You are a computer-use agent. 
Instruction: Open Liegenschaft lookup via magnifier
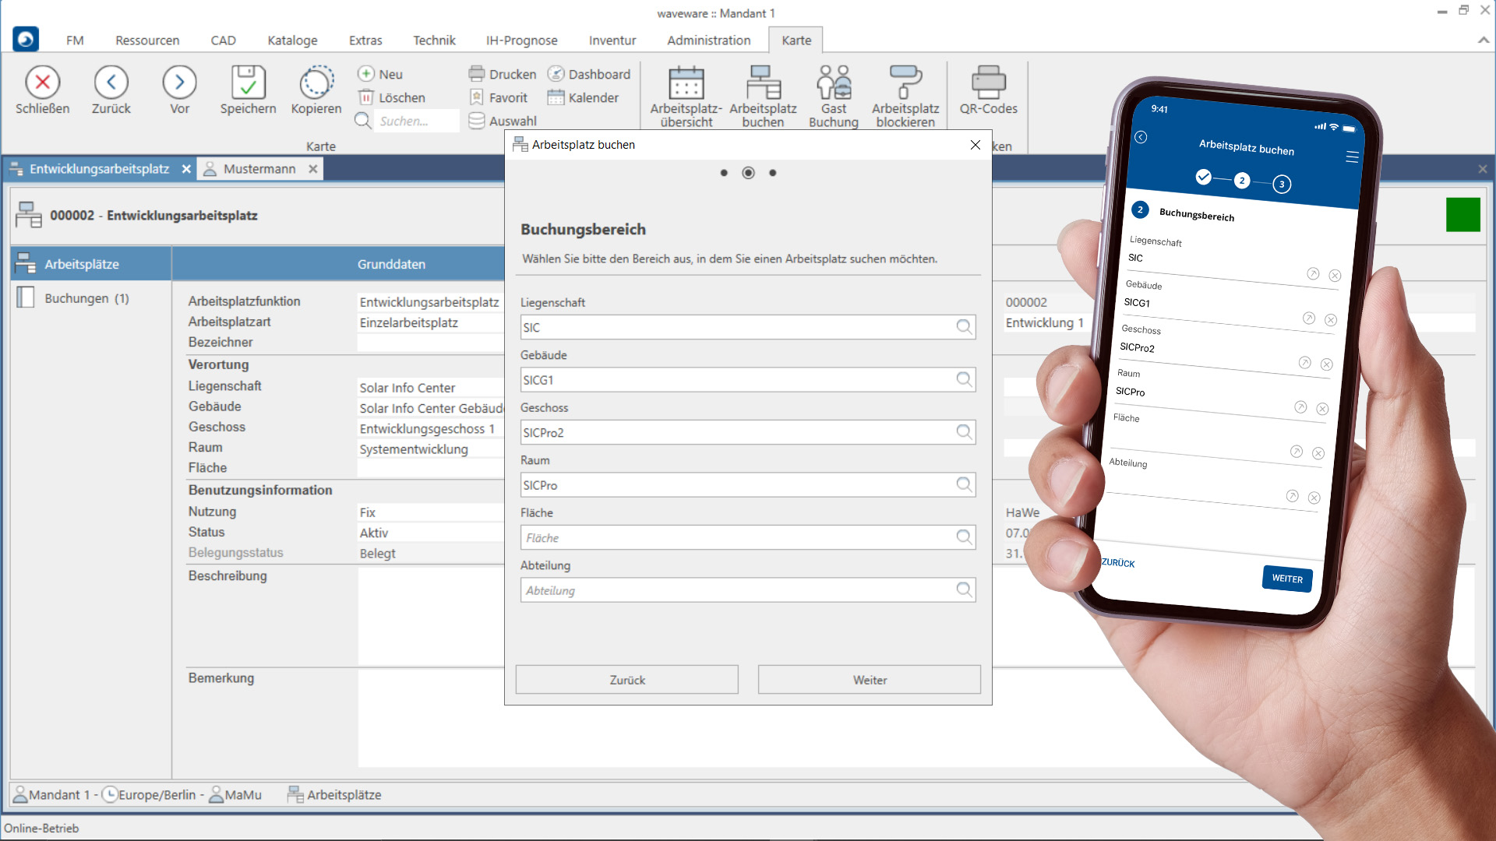(x=964, y=327)
